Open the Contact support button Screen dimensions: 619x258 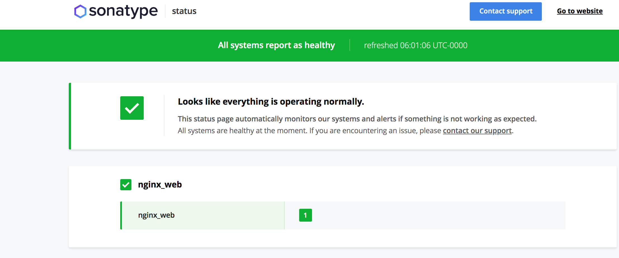506,11
